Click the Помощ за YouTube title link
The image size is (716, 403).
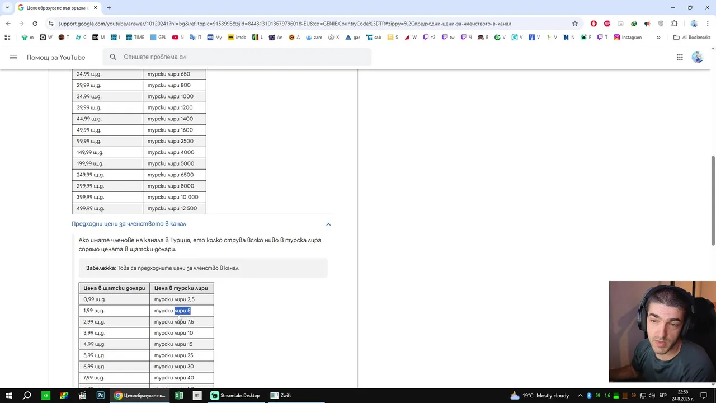click(56, 57)
